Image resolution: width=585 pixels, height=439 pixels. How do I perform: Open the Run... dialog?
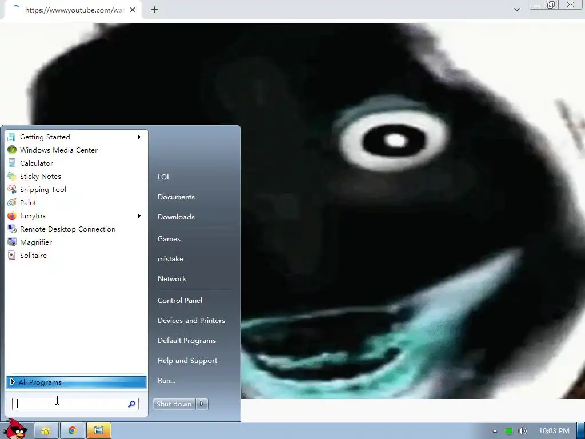click(x=166, y=381)
